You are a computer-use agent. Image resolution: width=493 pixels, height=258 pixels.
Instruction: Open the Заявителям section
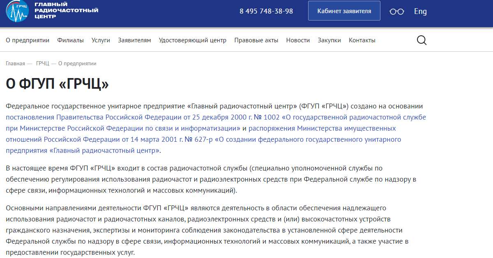tap(134, 40)
